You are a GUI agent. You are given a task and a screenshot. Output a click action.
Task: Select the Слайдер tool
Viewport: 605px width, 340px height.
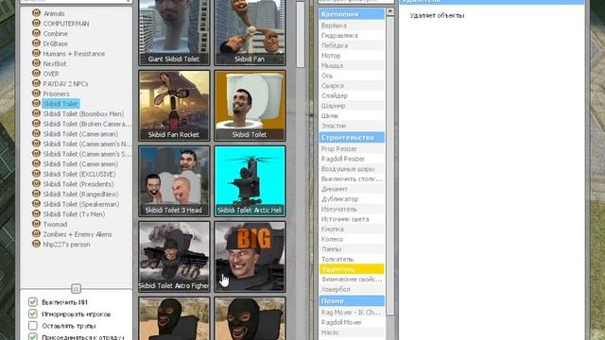352,95
